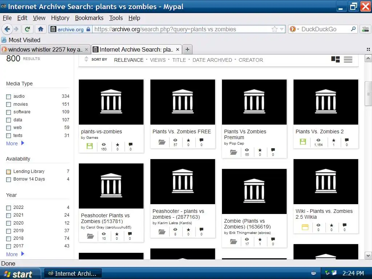Click the Forward arrow button
This screenshot has width=372, height=279.
coord(16,29)
